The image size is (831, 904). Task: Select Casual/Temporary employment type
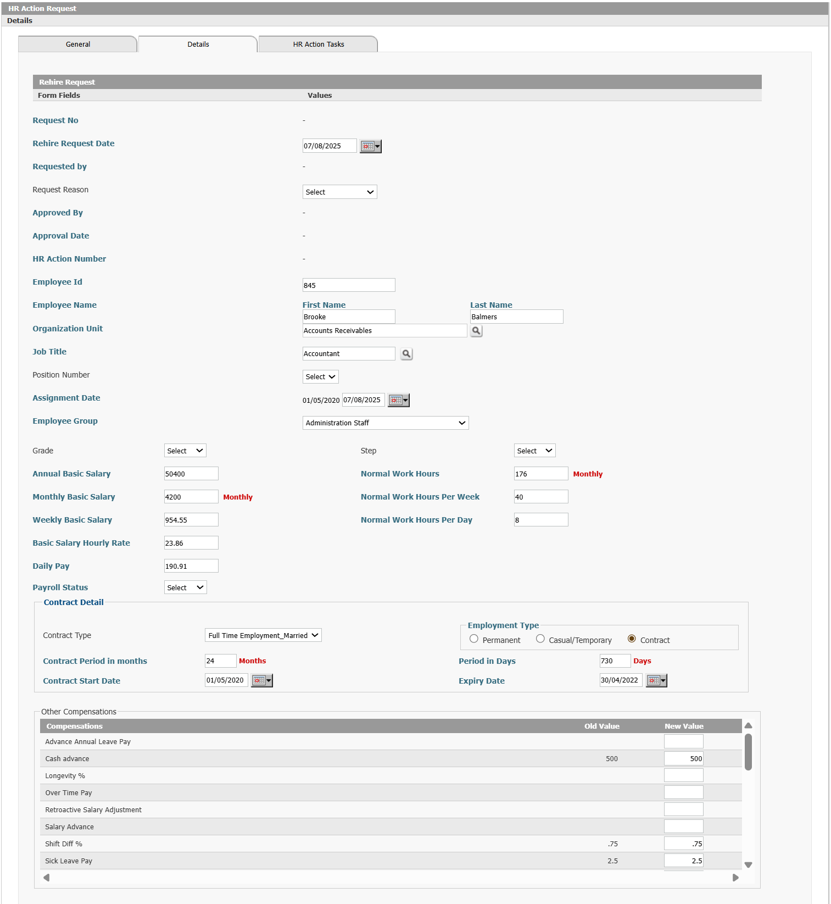pyautogui.click(x=540, y=639)
